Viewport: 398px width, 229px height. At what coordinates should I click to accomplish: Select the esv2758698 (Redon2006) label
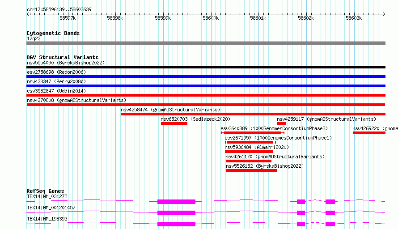[x=56, y=72]
